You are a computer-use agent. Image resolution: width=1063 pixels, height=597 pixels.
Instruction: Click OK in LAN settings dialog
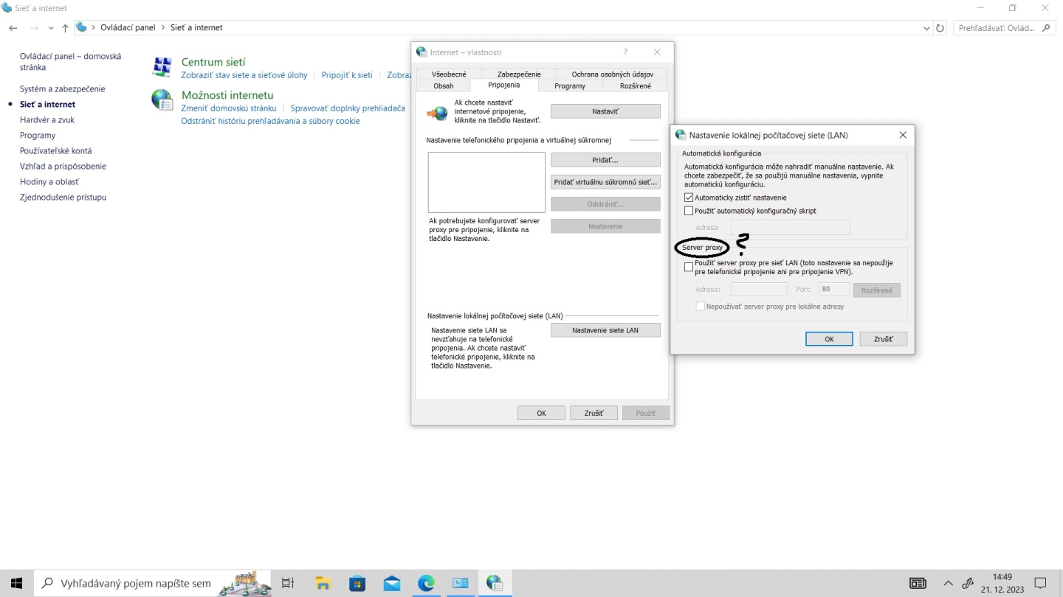tap(829, 339)
